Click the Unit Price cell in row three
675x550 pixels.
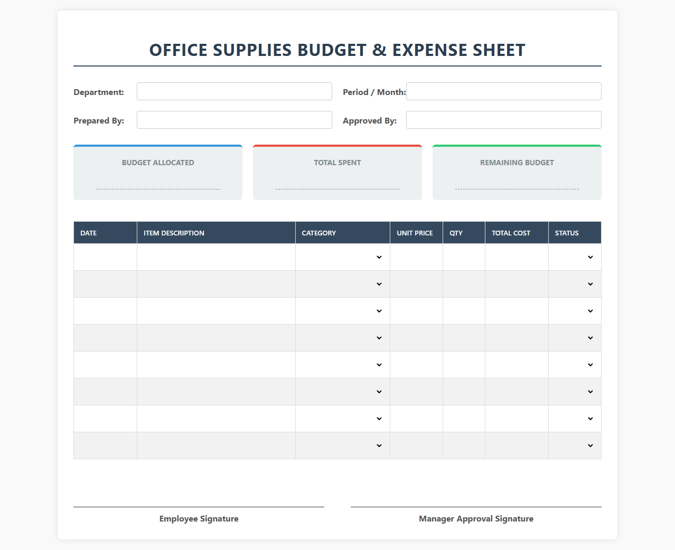point(417,311)
